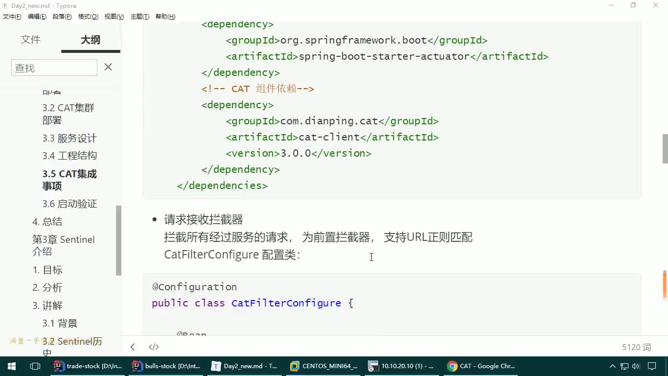Open the 视图(V) menu

click(x=114, y=17)
